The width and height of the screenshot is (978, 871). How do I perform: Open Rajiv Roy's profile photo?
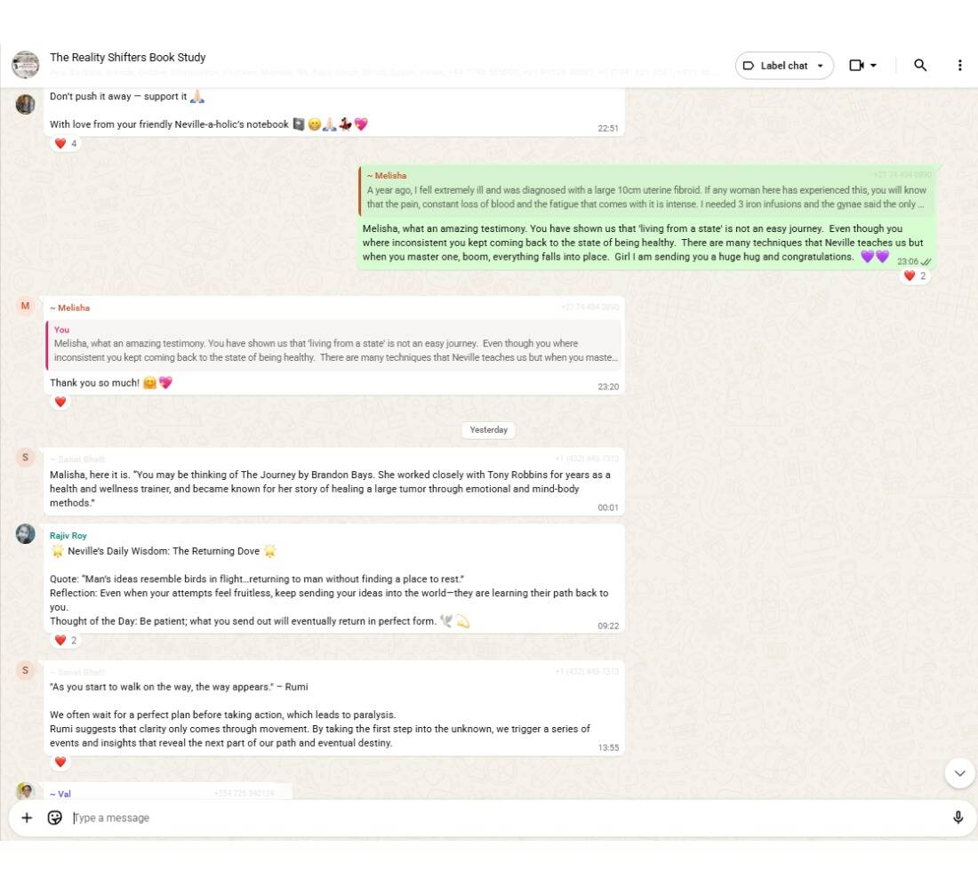click(x=26, y=533)
